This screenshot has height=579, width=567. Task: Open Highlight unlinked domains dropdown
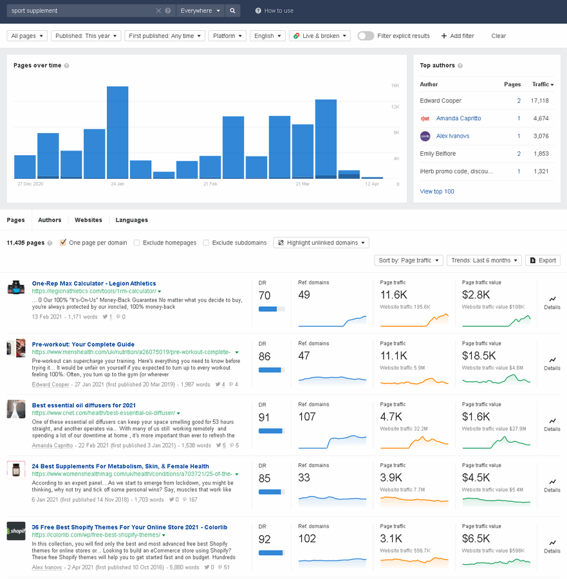[321, 243]
